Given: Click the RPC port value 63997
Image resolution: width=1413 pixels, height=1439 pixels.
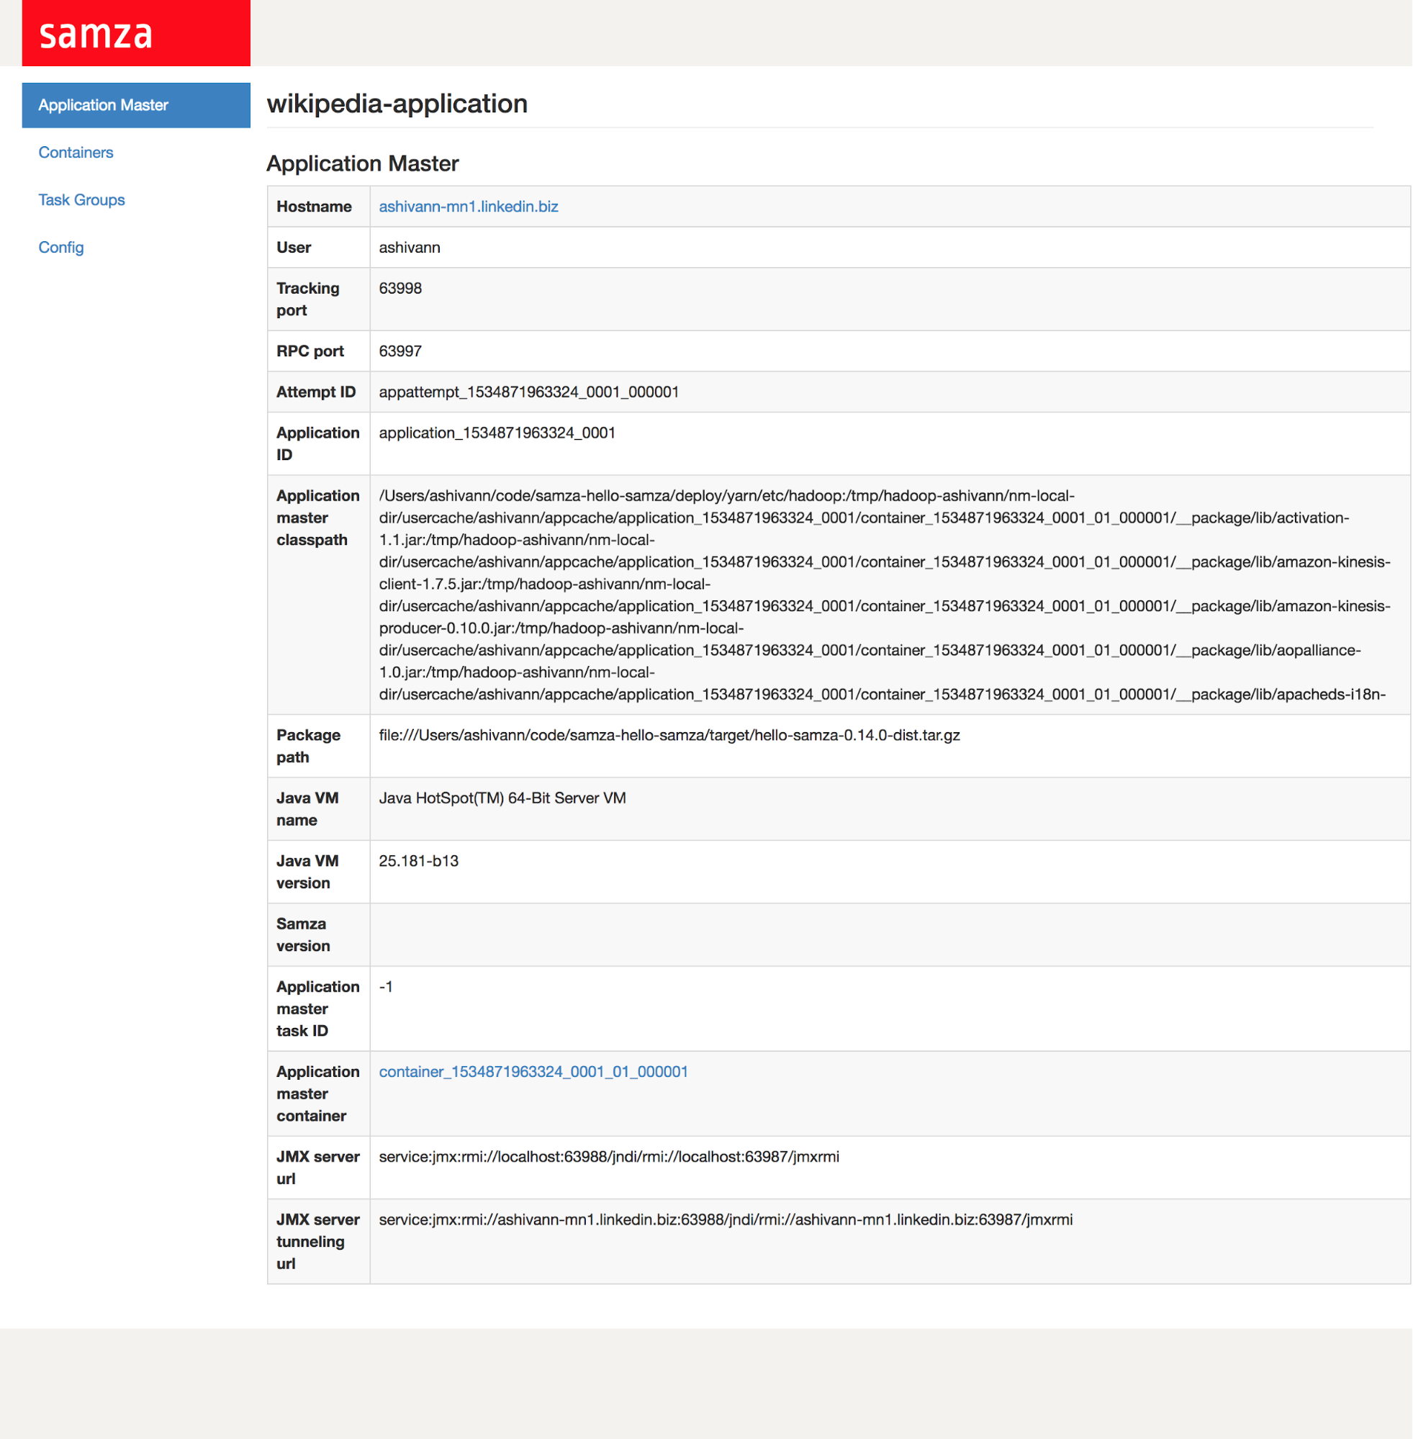Looking at the screenshot, I should click(x=400, y=352).
